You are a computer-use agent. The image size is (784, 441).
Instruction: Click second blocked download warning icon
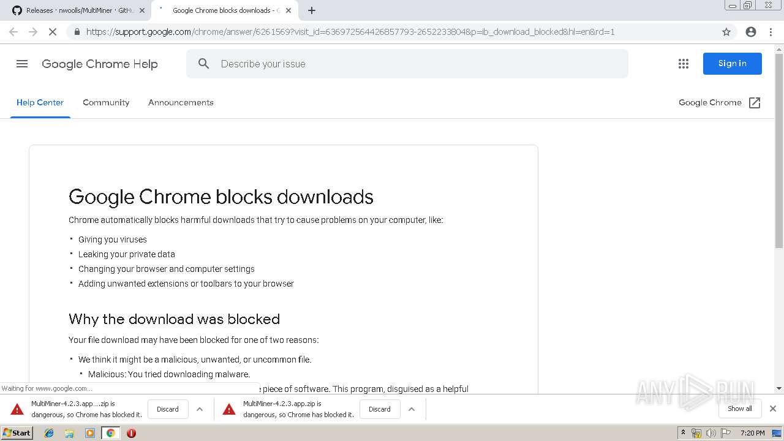[x=229, y=409]
